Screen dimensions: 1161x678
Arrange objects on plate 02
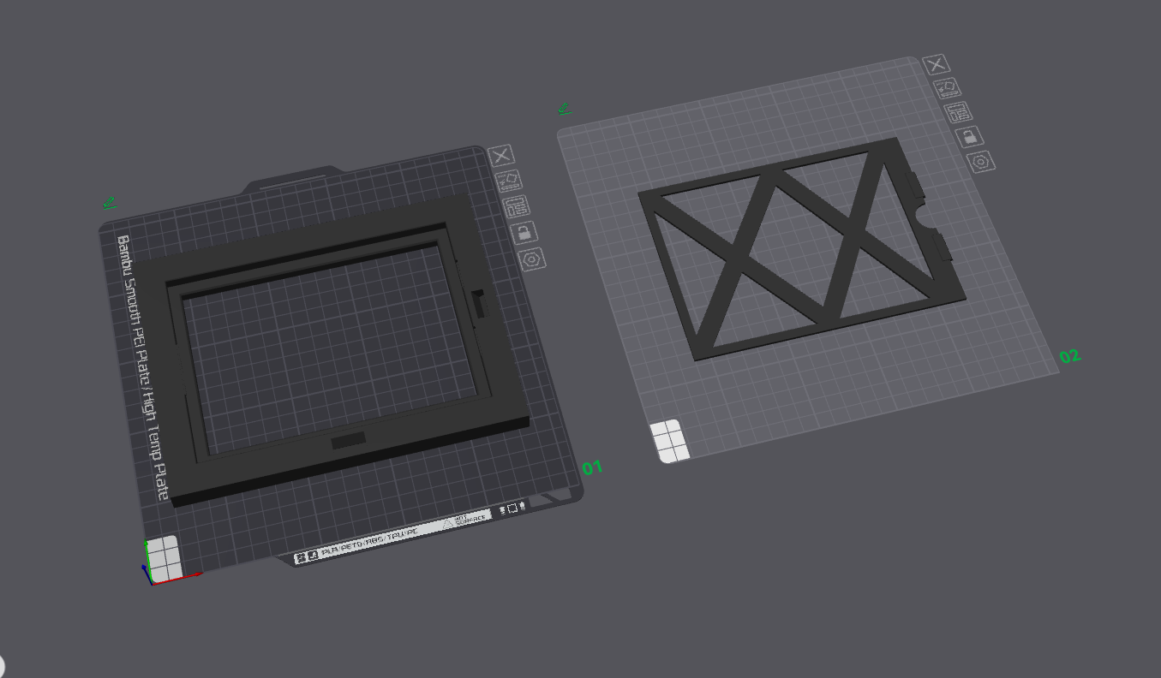tap(958, 111)
